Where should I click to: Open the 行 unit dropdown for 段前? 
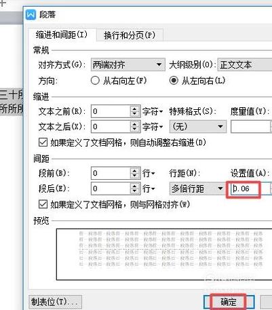pos(149,174)
